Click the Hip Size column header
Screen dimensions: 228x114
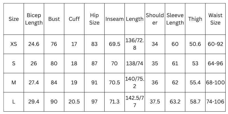pyautogui.click(x=94, y=19)
